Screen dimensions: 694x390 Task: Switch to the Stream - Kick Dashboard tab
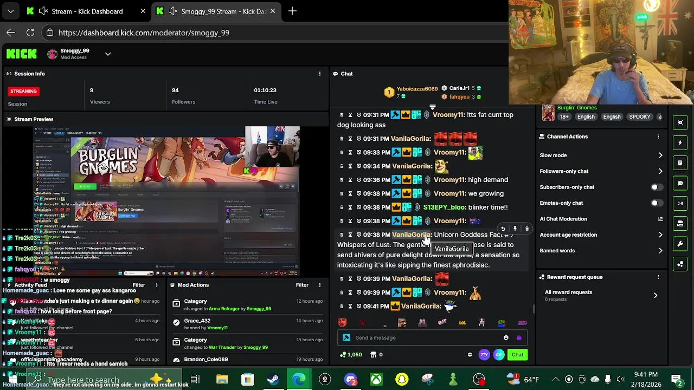pos(87,11)
